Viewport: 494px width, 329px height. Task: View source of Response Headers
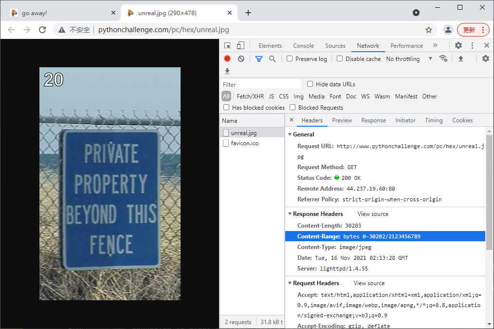tap(373, 214)
